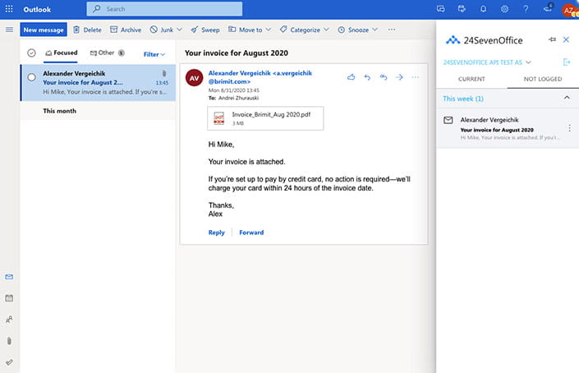Click the 'This month' group header

(x=59, y=111)
